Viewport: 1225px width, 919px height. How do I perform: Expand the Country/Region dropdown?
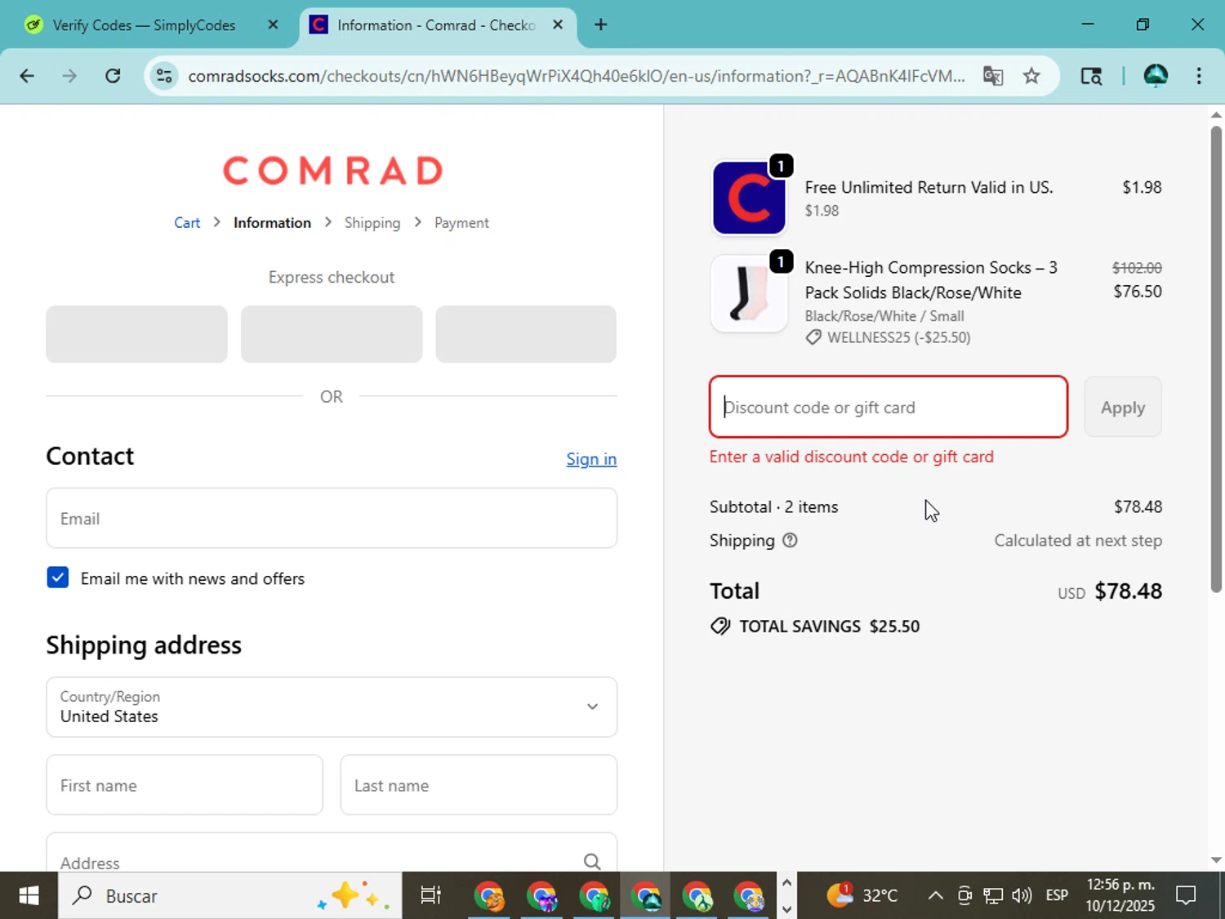pyautogui.click(x=332, y=707)
